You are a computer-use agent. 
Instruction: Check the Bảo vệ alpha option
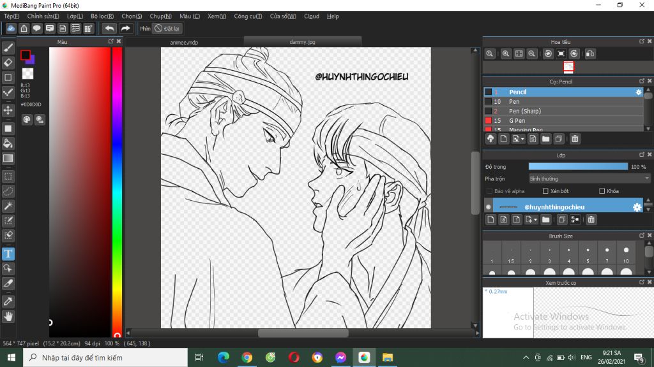click(x=489, y=191)
